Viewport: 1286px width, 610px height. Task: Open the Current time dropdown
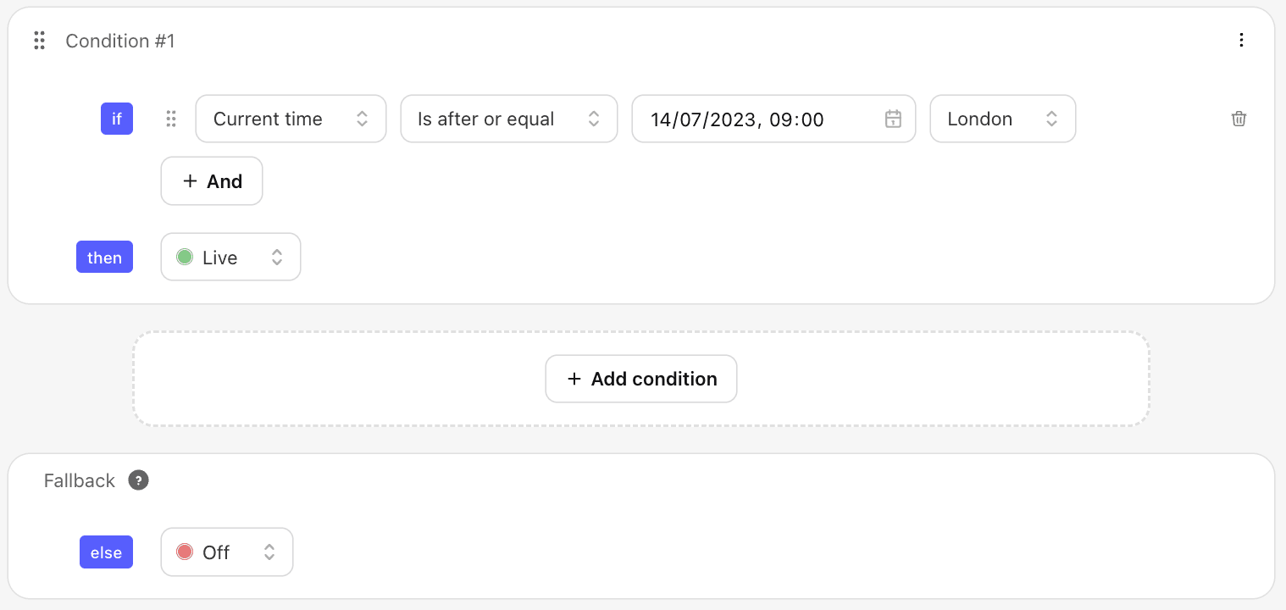point(291,119)
